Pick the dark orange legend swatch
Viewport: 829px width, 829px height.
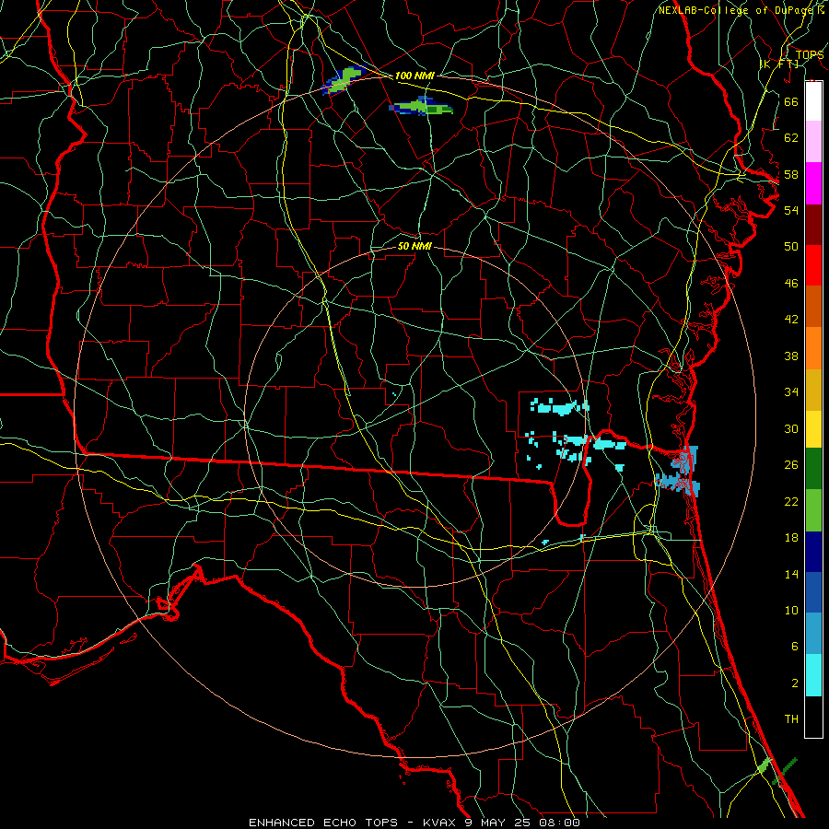pyautogui.click(x=813, y=307)
